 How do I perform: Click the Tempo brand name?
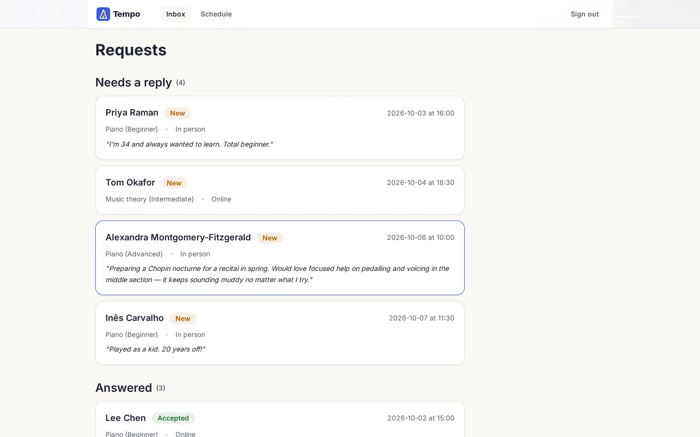click(x=126, y=14)
